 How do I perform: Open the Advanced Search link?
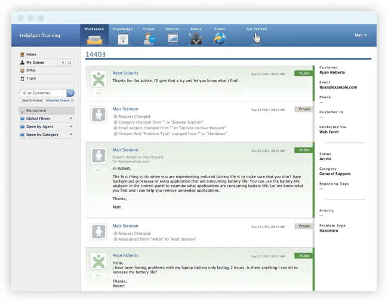point(57,101)
